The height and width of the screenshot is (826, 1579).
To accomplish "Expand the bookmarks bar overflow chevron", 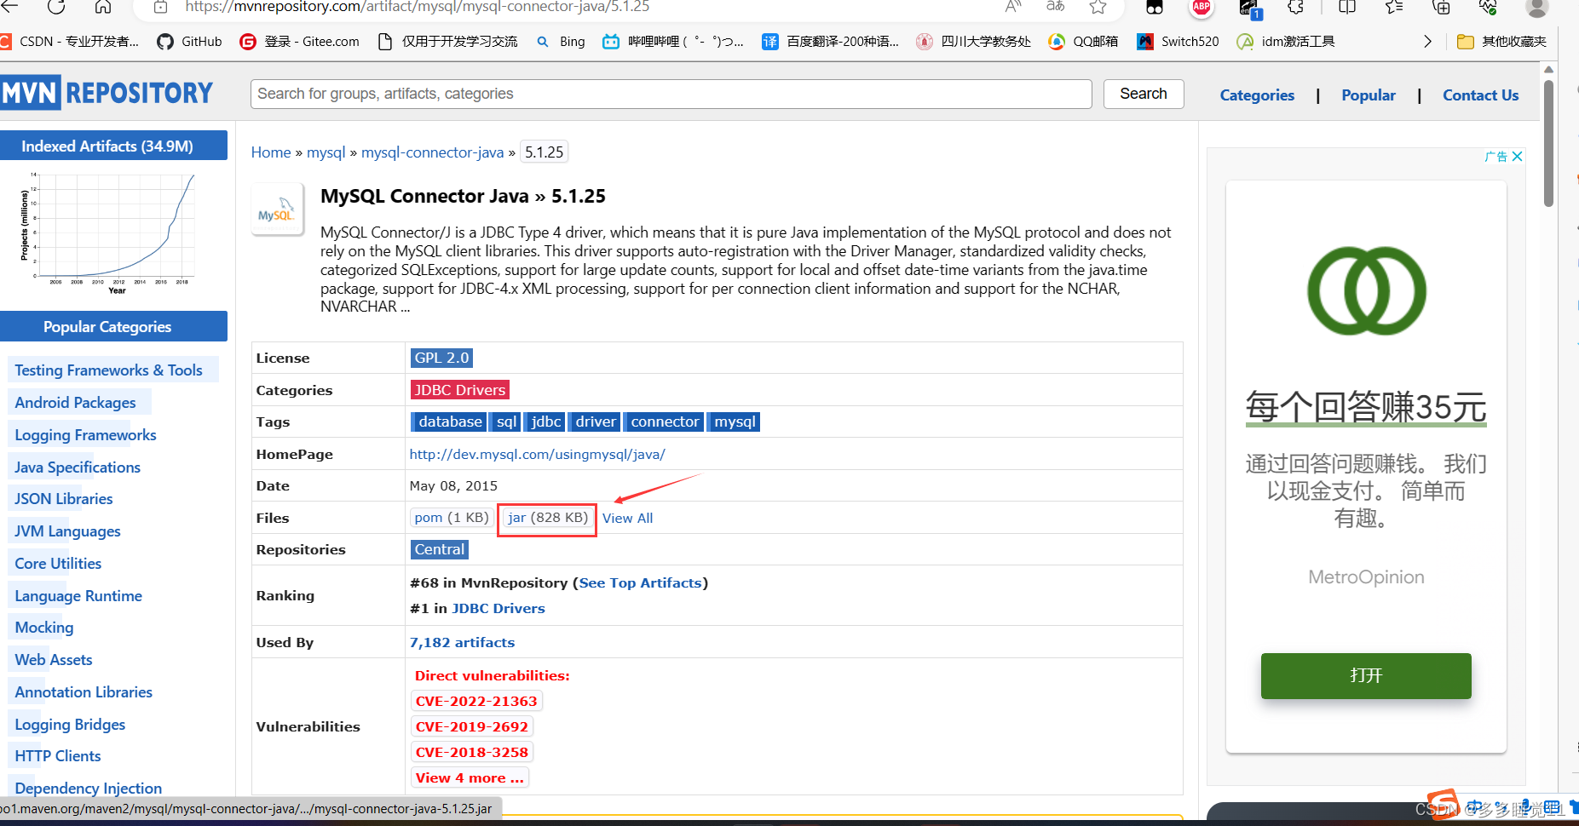I will tap(1427, 41).
